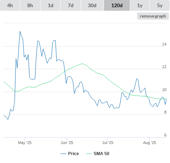The width and height of the screenshot is (170, 163).
Task: Open the 5y time range view
Action: click(x=160, y=5)
